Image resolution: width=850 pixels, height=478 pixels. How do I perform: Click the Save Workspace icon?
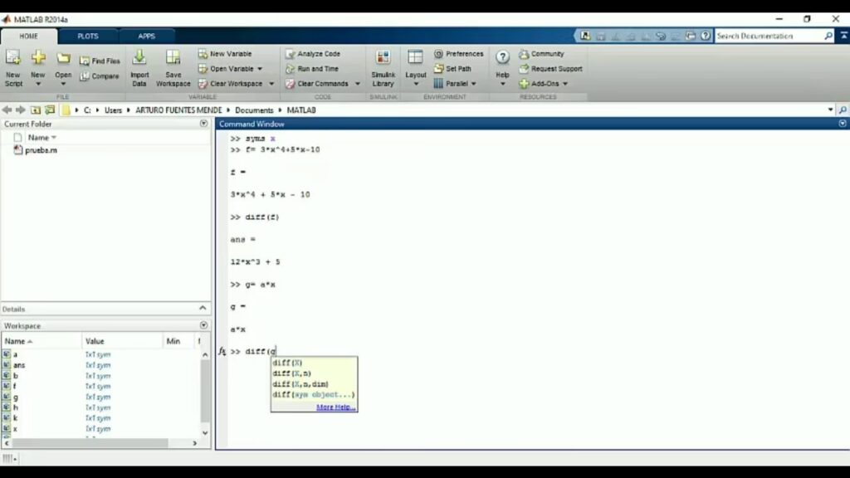(x=173, y=60)
